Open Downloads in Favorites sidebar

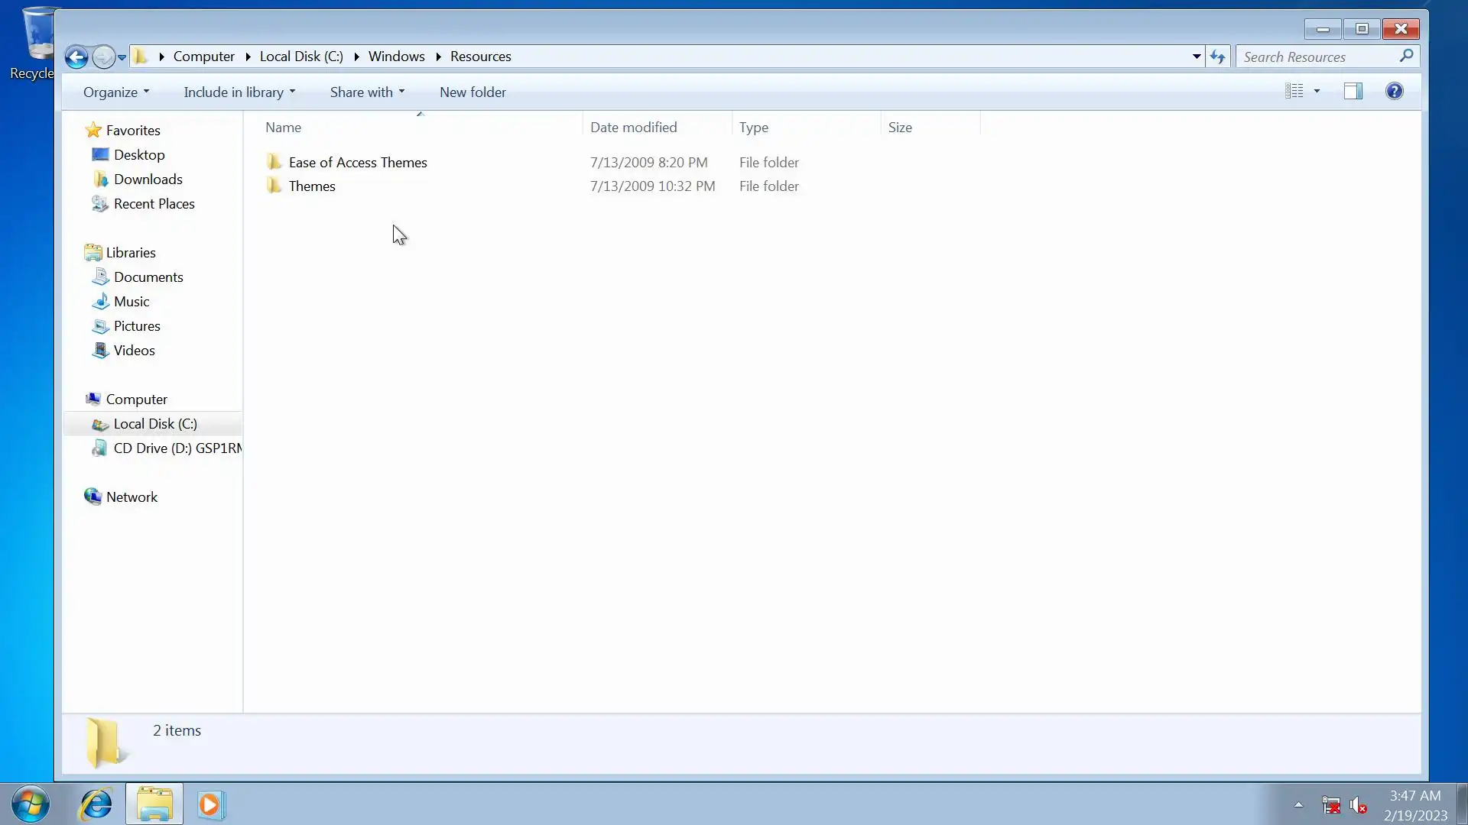[x=148, y=180]
